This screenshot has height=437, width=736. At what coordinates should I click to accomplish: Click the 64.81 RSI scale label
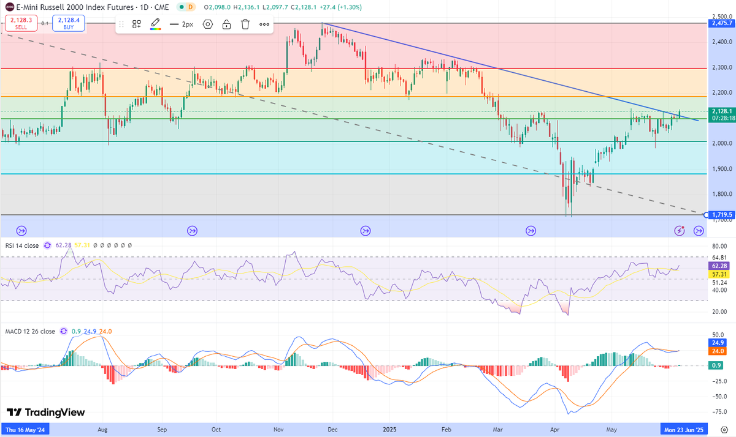(x=719, y=257)
